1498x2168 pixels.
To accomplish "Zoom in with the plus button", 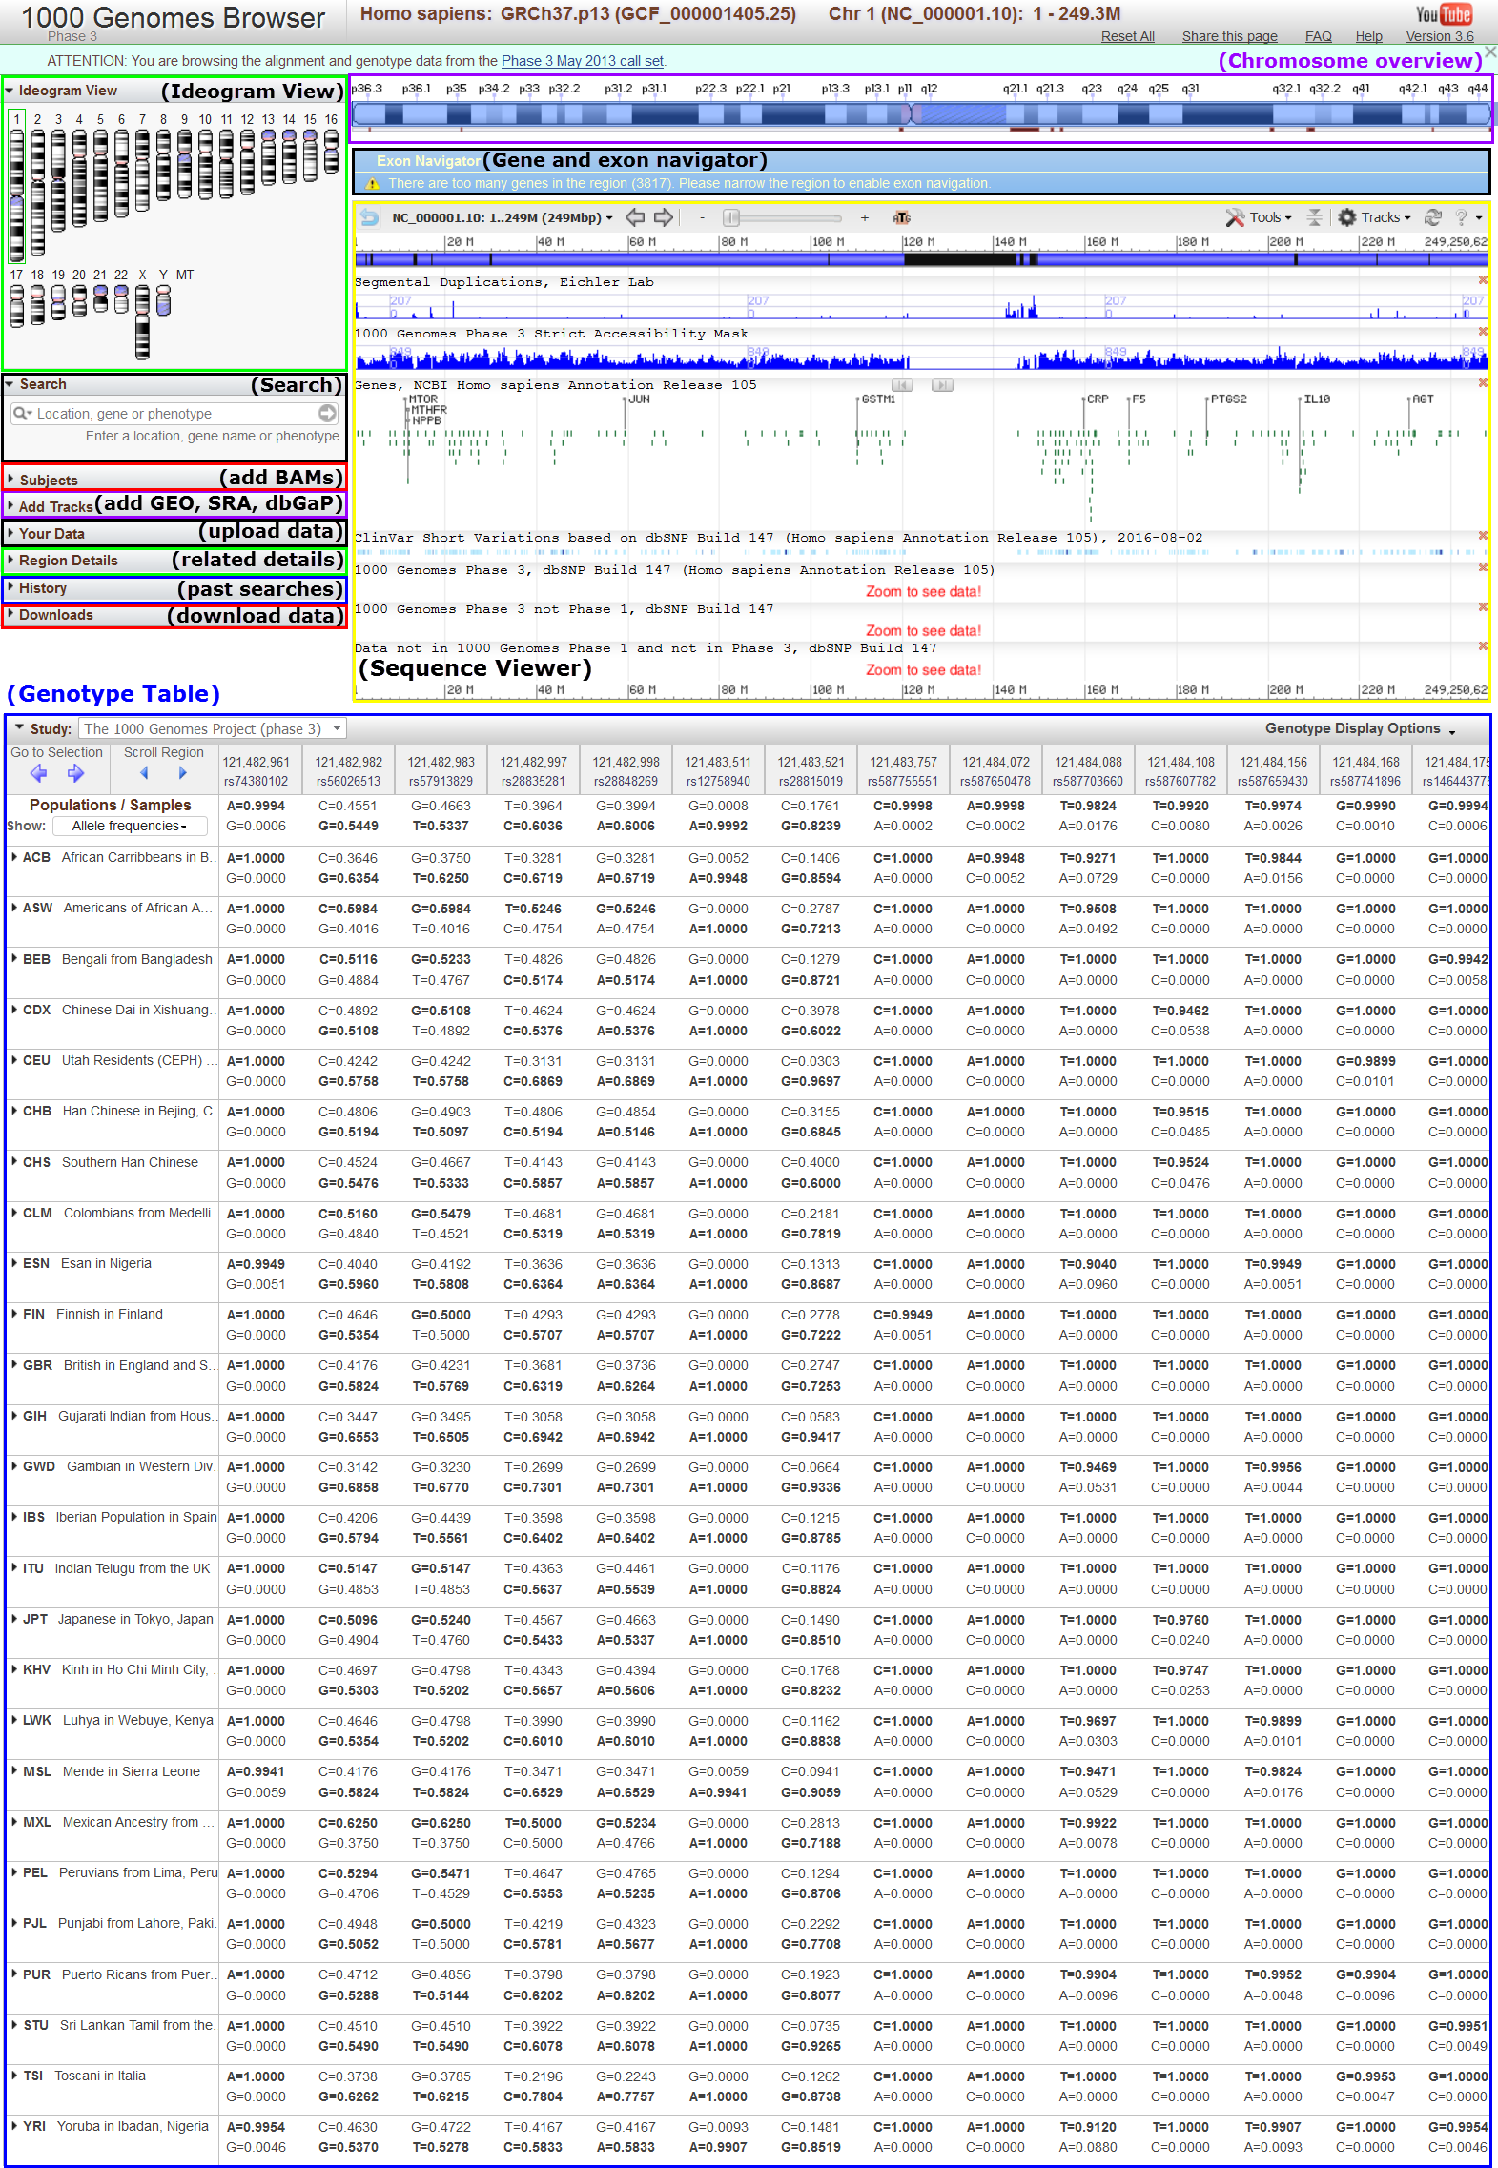I will coord(864,217).
